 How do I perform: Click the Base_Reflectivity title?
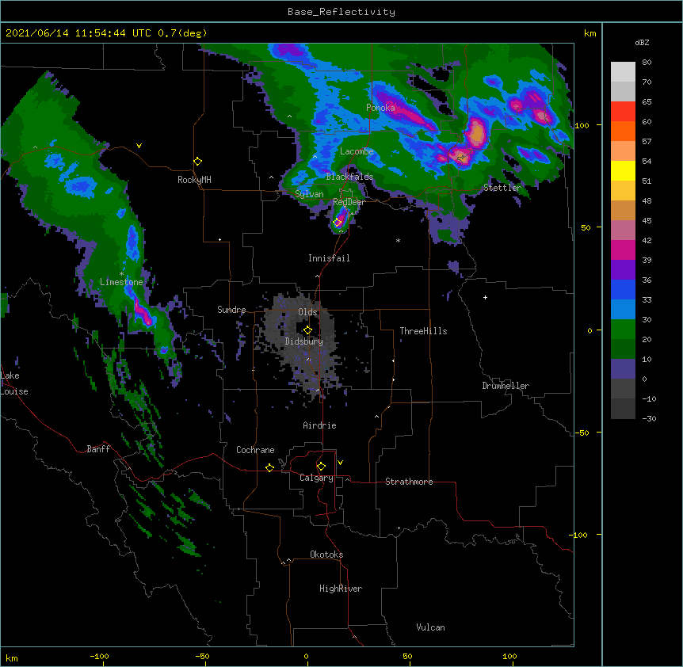[x=341, y=12]
